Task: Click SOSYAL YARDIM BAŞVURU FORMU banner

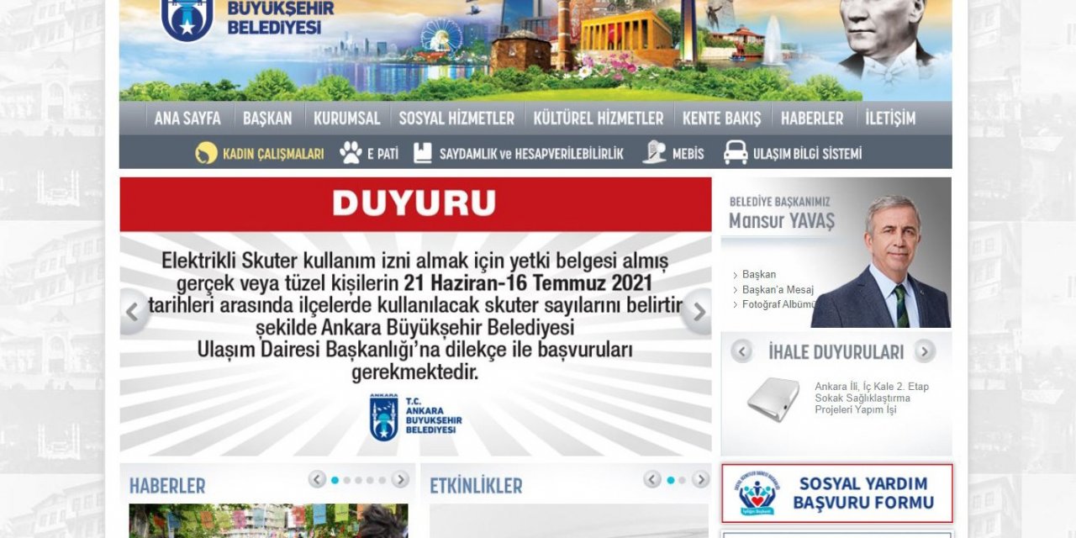Action: tap(837, 493)
